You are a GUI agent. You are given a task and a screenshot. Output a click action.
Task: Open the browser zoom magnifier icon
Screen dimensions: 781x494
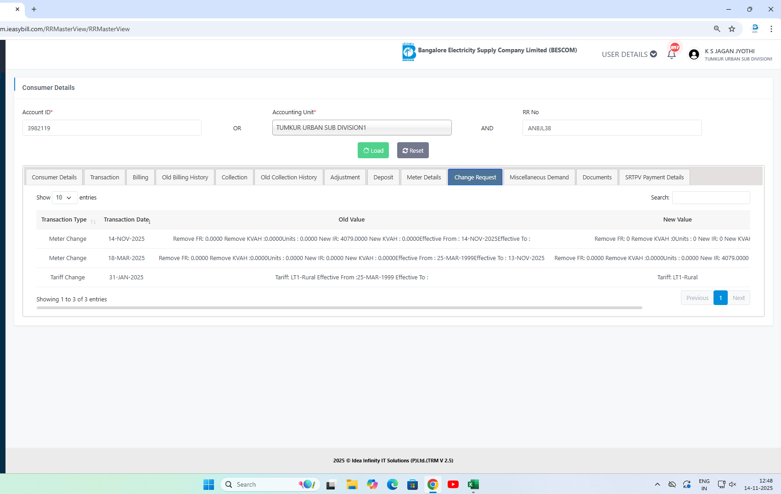point(717,29)
